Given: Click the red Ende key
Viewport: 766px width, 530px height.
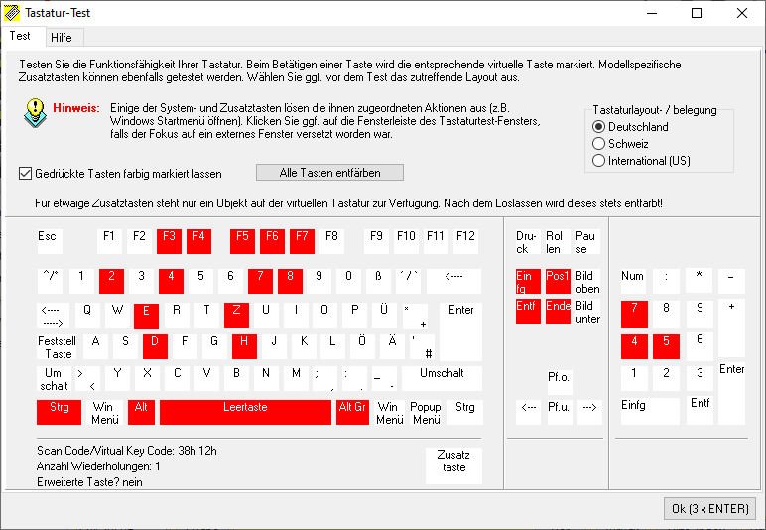Looking at the screenshot, I should pyautogui.click(x=558, y=312).
